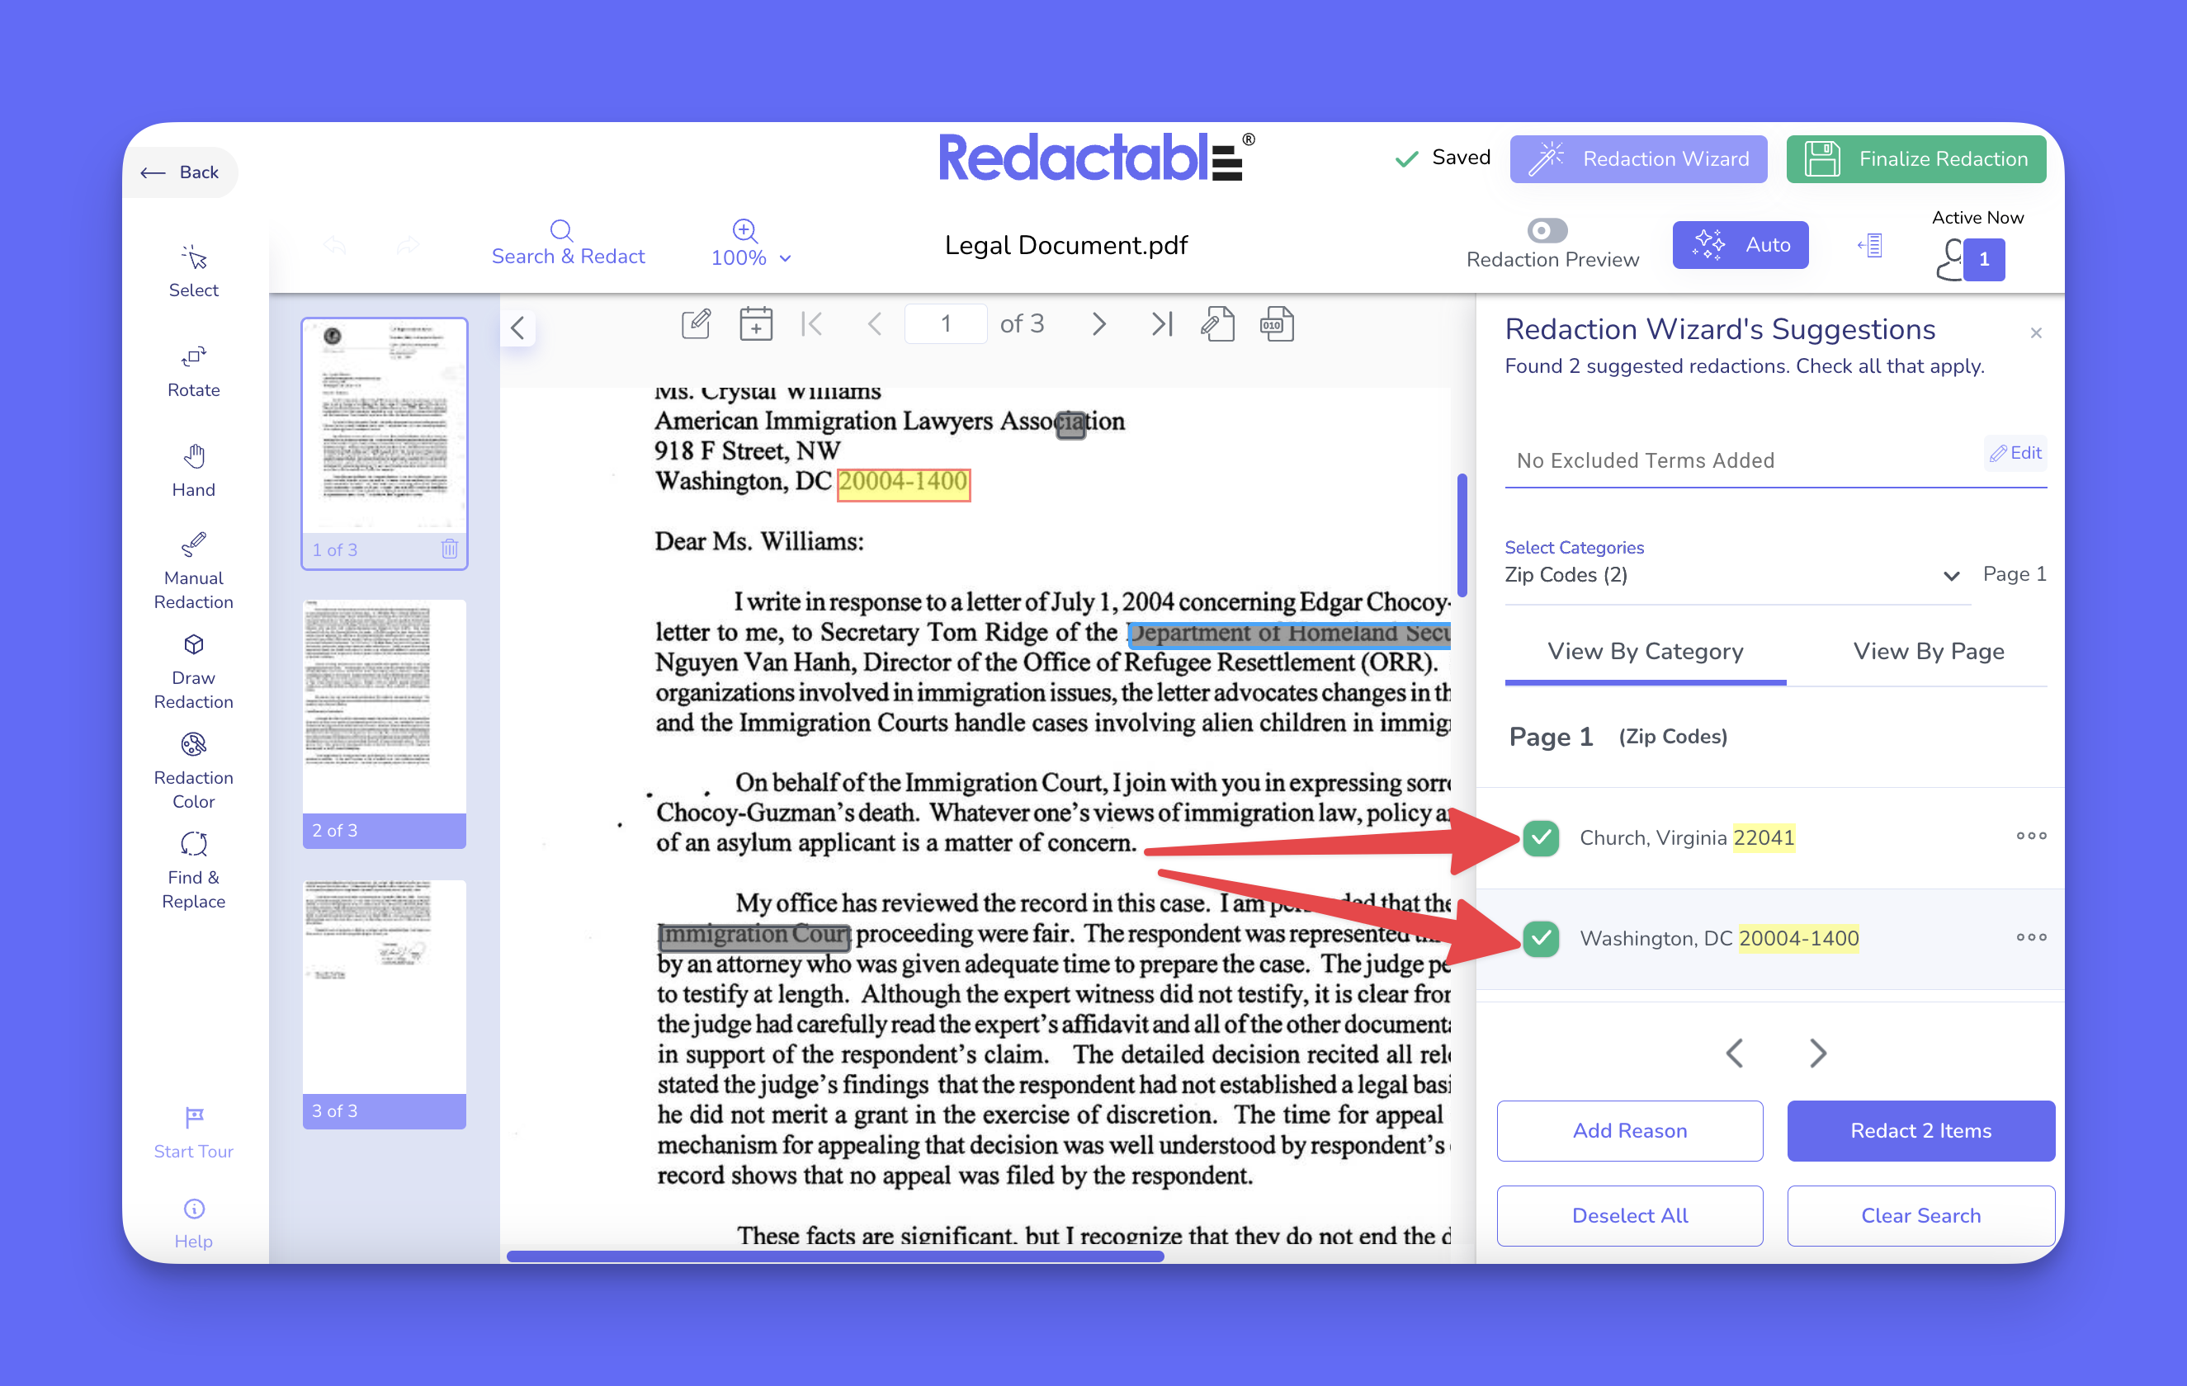Uncheck the Church, Virginia 22041 suggestion
2187x1386 pixels.
pyautogui.click(x=1542, y=837)
